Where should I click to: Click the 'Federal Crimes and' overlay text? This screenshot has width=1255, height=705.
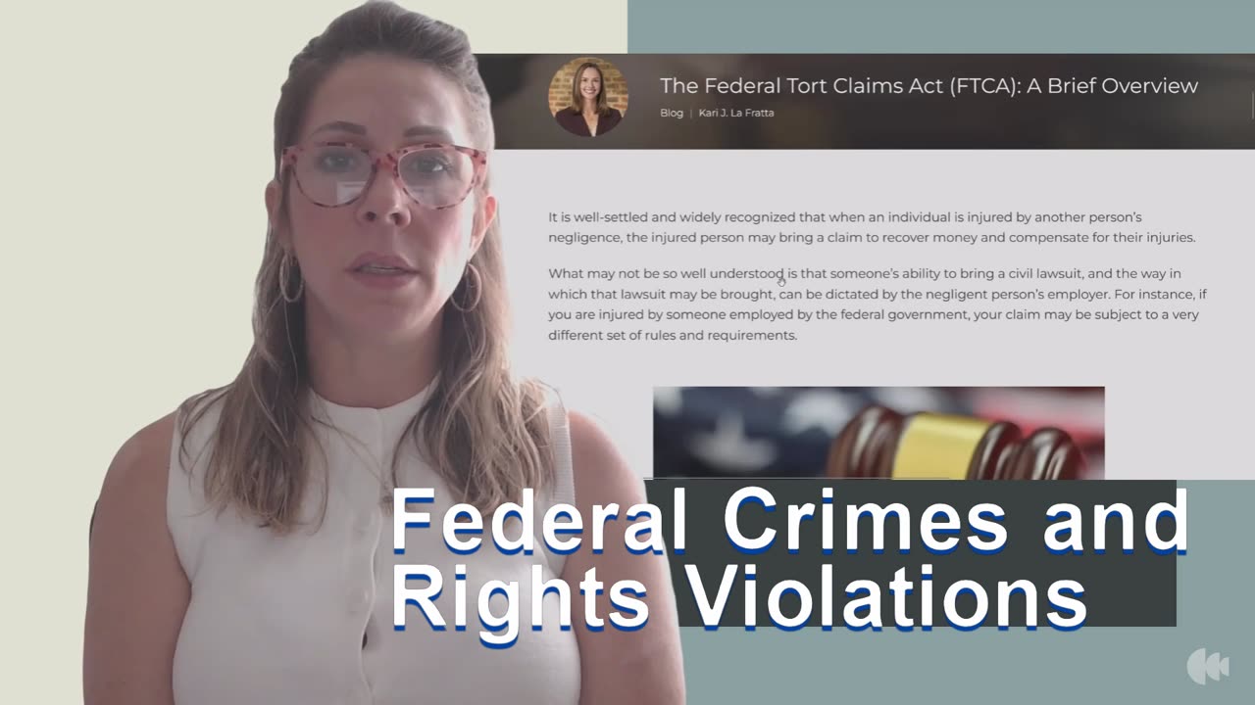coord(790,520)
